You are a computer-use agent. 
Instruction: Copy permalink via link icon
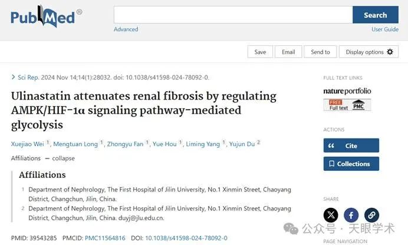tap(371, 215)
